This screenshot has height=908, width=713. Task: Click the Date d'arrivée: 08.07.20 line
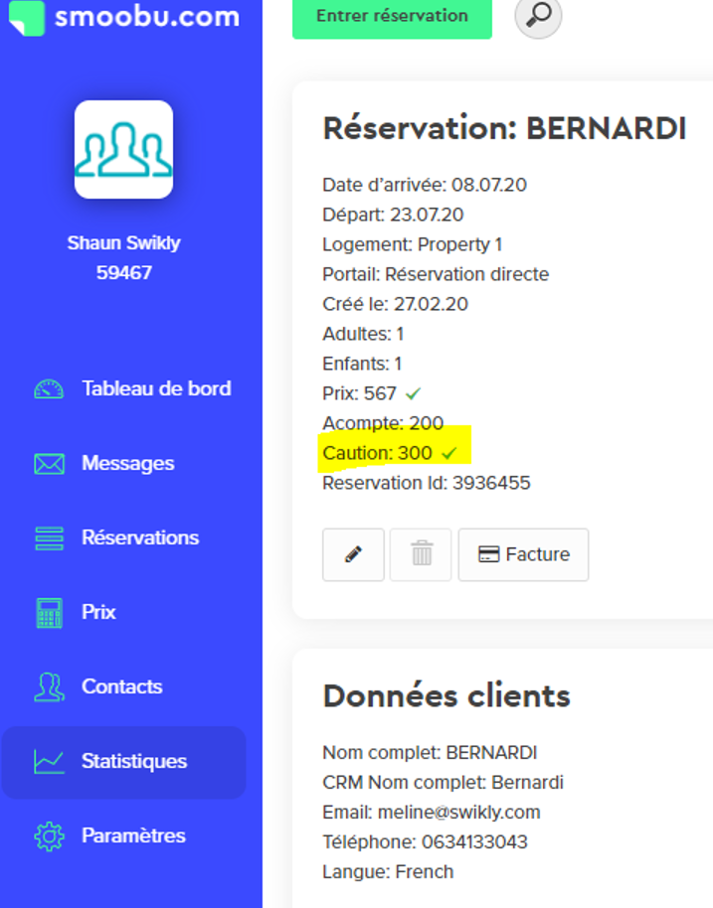click(x=425, y=186)
